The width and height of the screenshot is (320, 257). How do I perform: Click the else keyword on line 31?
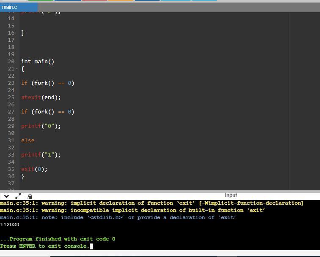28,141
